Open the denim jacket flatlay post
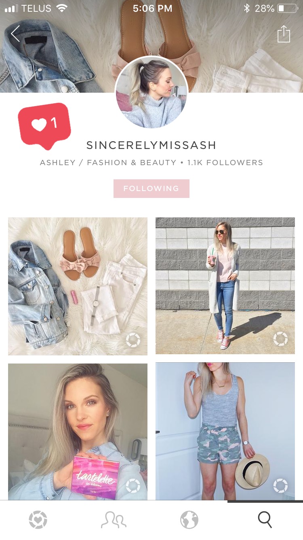Screen dimensions: 303x540 click(78, 286)
